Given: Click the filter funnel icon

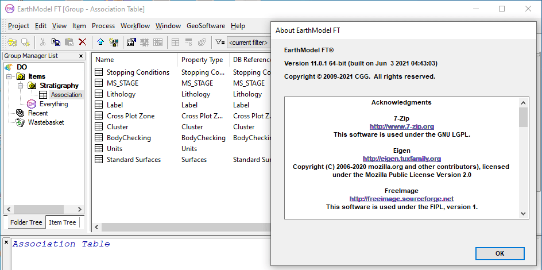Looking at the screenshot, I should (x=219, y=42).
